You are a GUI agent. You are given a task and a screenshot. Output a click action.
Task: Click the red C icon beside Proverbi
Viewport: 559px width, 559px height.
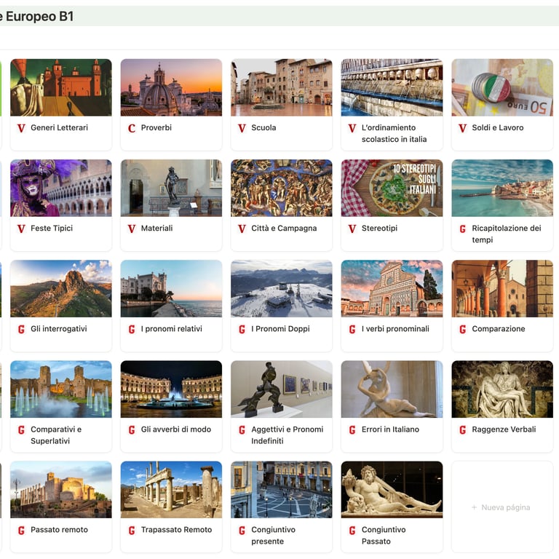132,128
